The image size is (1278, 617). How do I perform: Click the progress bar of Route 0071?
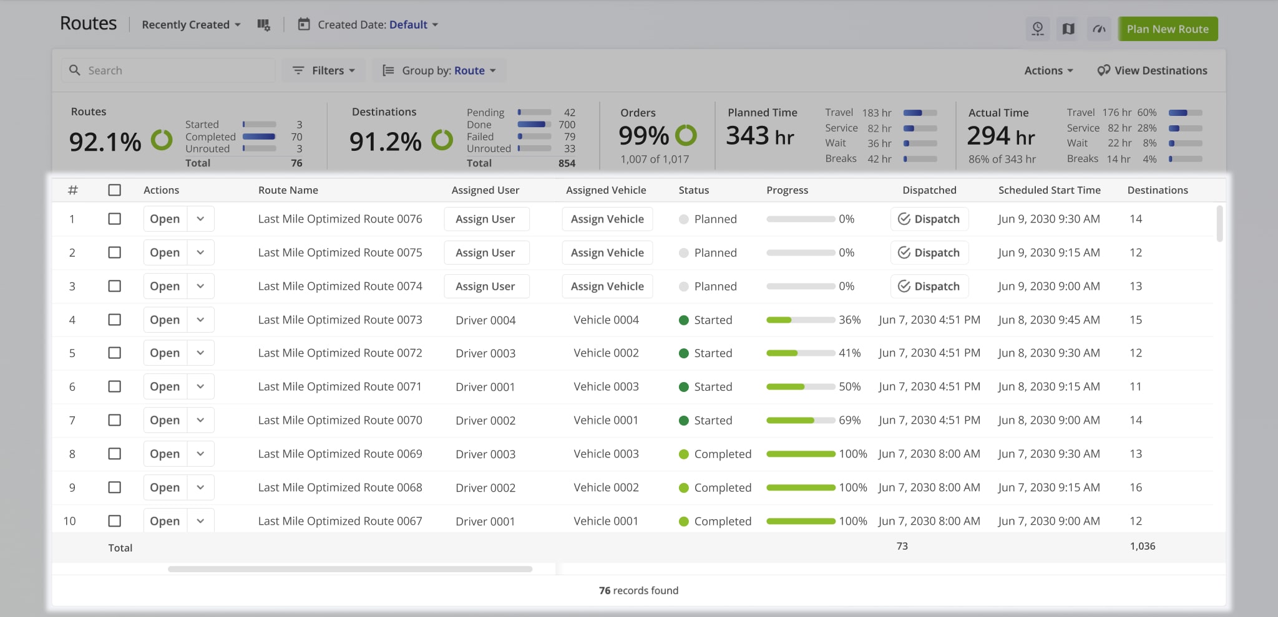click(801, 386)
